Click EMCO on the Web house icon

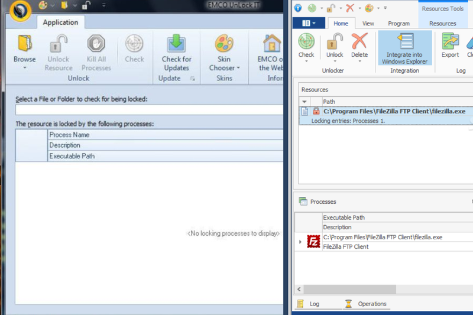point(272,43)
